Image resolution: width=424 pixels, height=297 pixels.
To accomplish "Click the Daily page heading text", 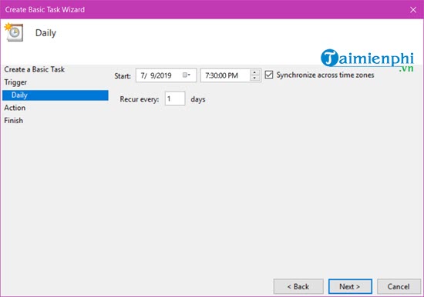I will [x=45, y=33].
